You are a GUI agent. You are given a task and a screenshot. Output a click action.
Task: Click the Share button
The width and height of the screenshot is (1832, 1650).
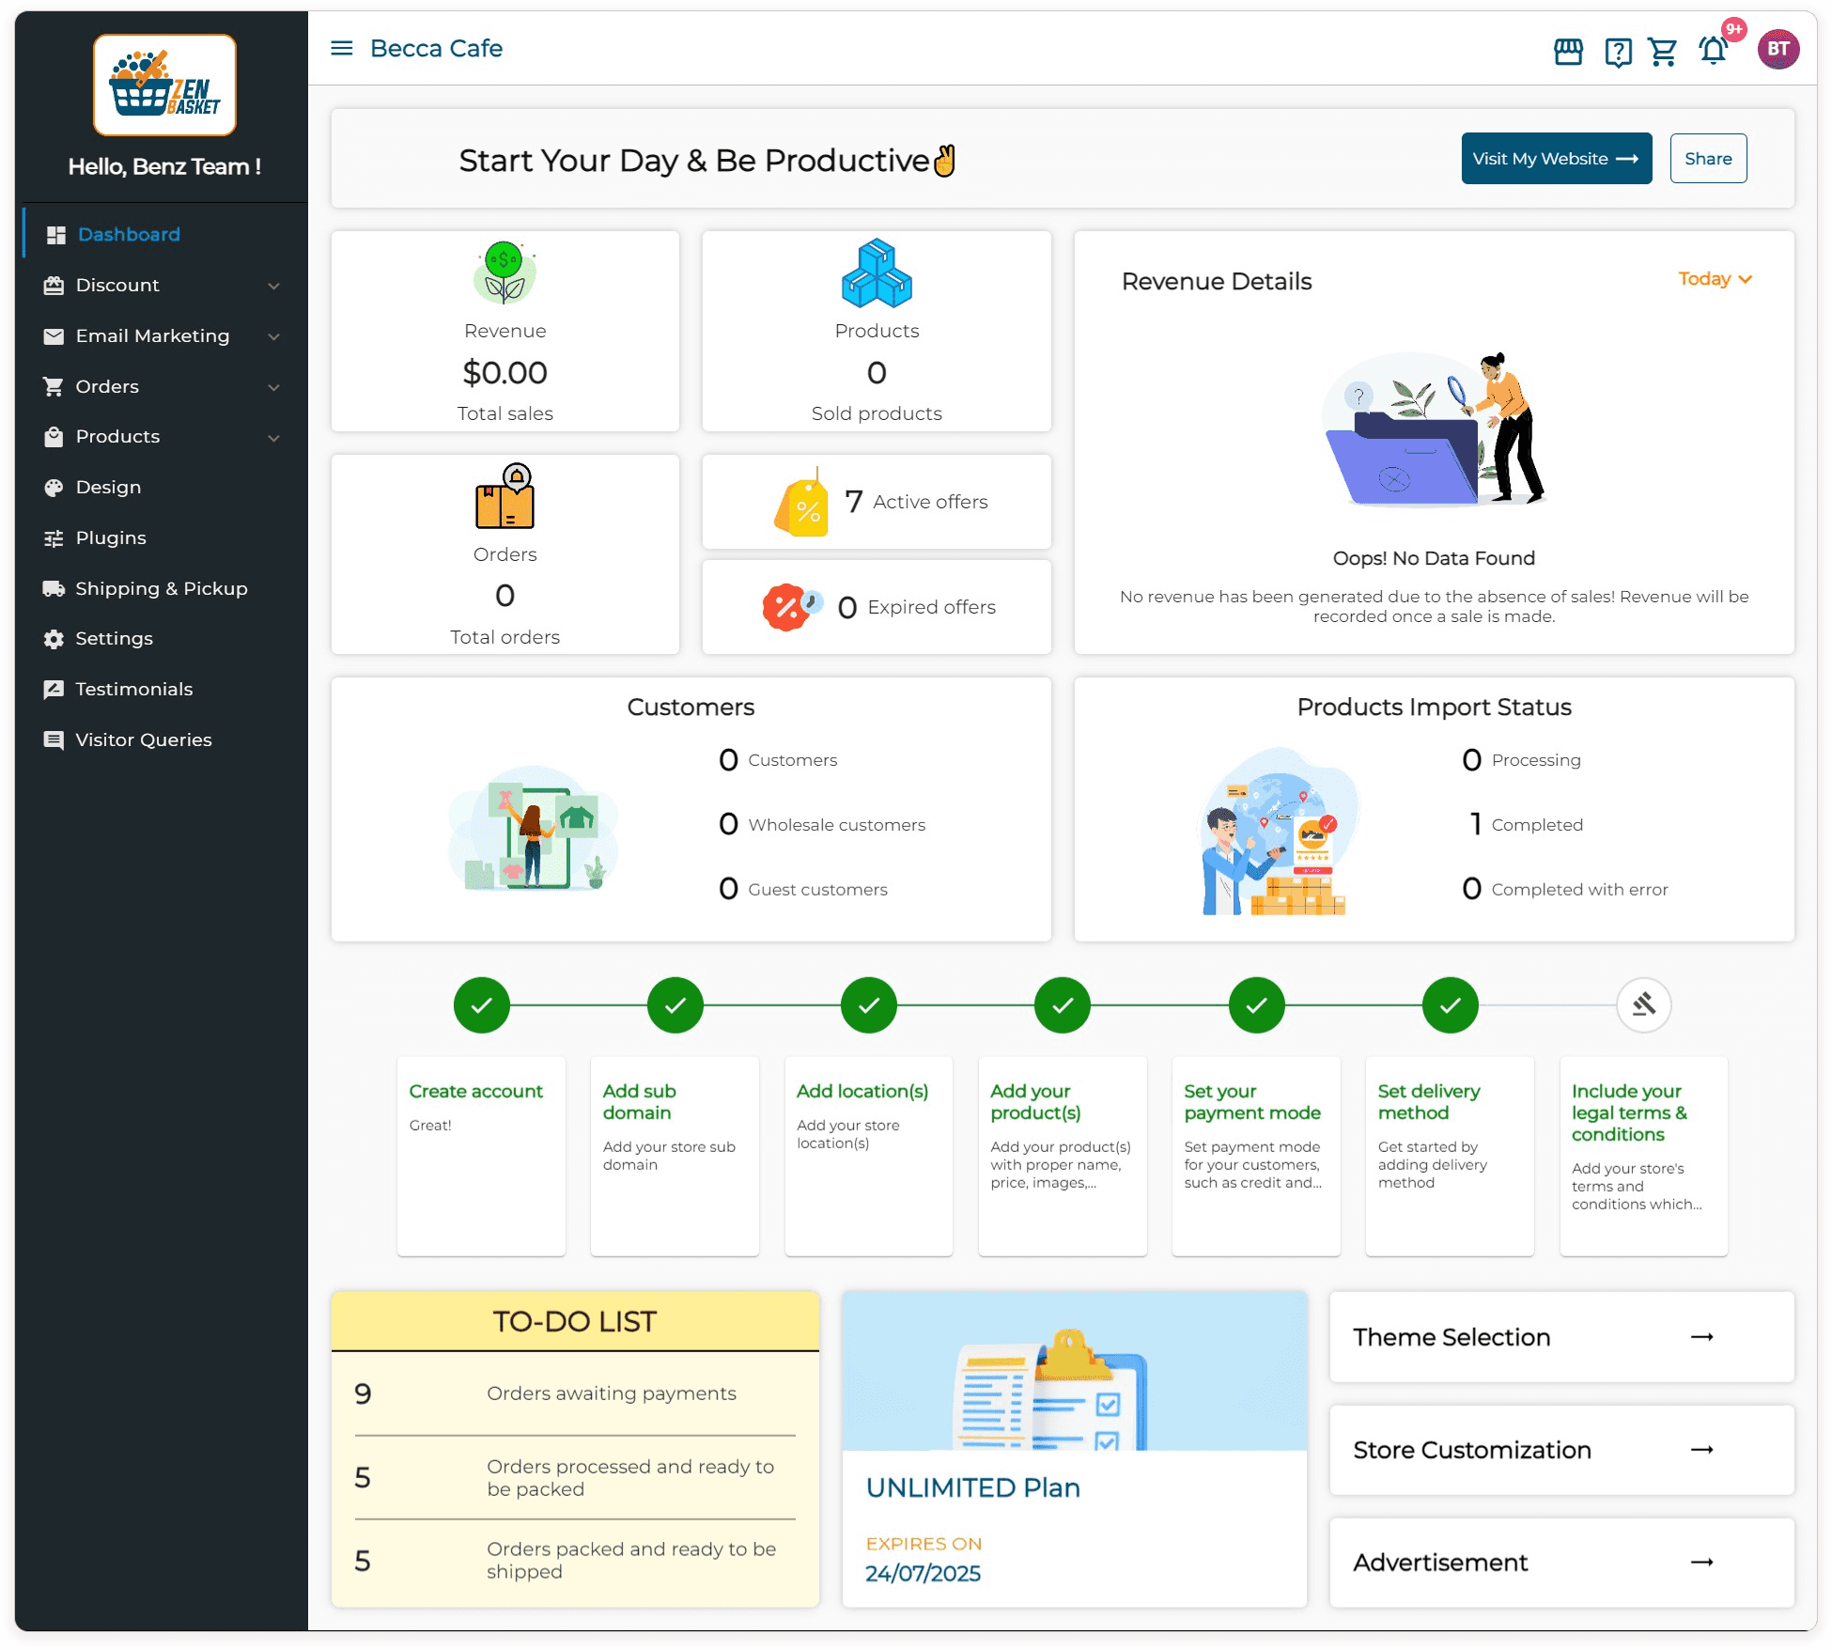(1707, 159)
